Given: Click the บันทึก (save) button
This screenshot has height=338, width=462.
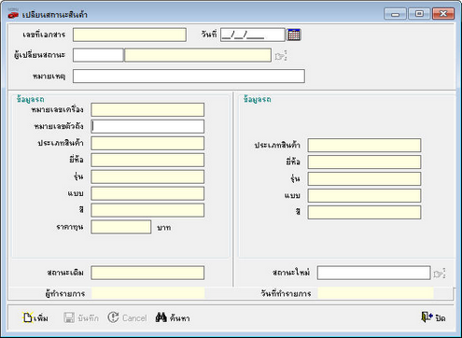Looking at the screenshot, I should click(x=81, y=317).
